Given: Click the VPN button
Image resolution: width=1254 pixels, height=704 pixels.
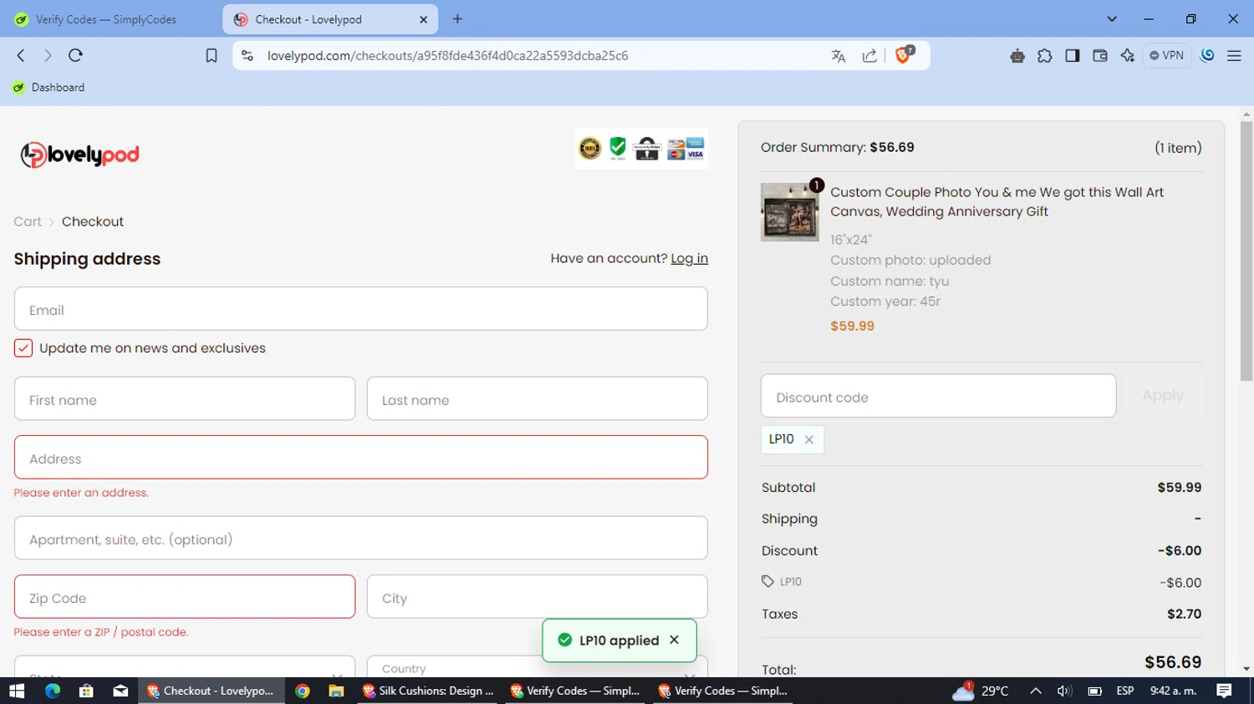Looking at the screenshot, I should point(1166,55).
